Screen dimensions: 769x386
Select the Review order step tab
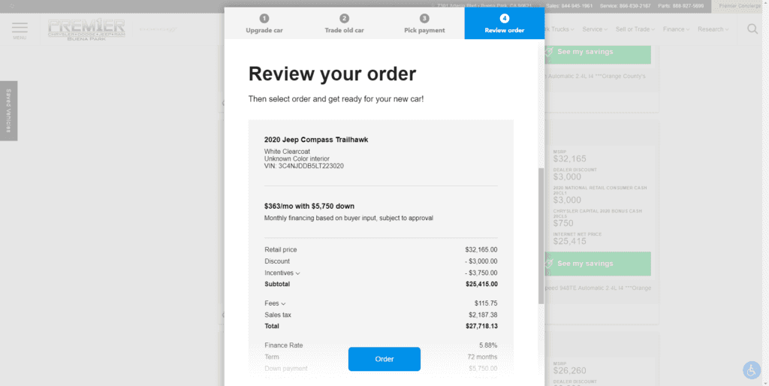(x=504, y=23)
